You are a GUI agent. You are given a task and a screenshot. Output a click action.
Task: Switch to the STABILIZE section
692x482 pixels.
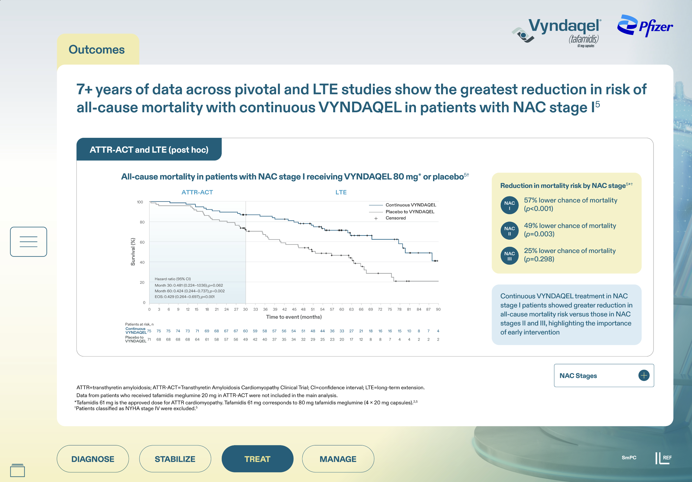(175, 459)
